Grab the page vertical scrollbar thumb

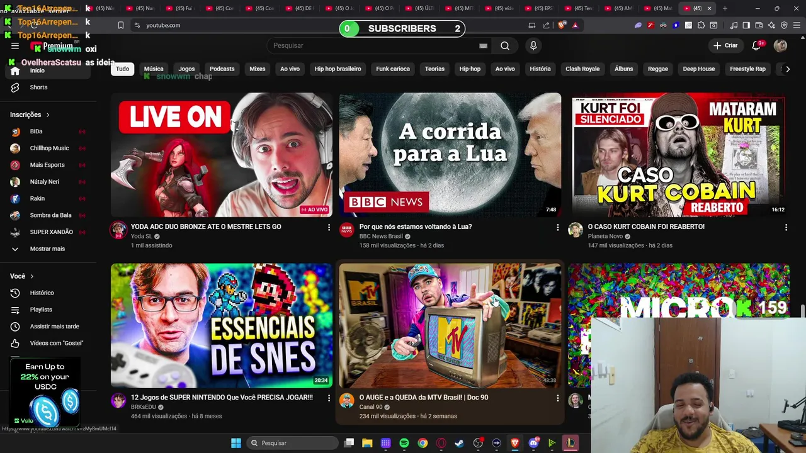pyautogui.click(x=803, y=311)
